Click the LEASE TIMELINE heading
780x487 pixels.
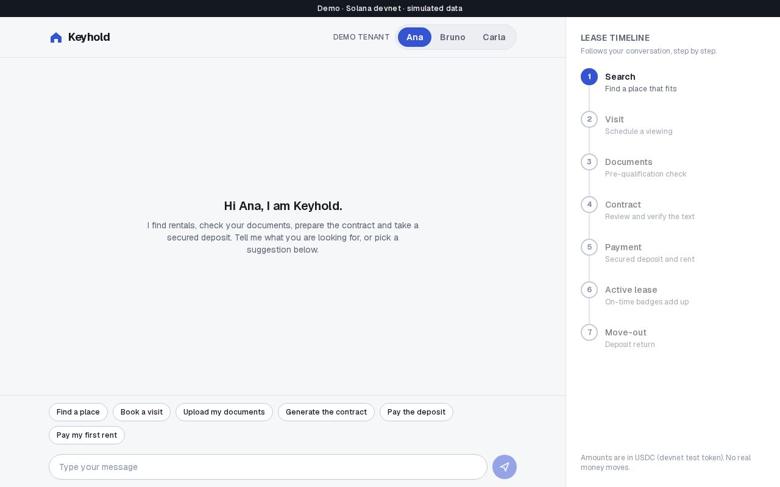click(615, 38)
